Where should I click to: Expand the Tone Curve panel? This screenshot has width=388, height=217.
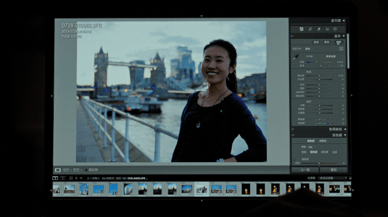pos(345,129)
